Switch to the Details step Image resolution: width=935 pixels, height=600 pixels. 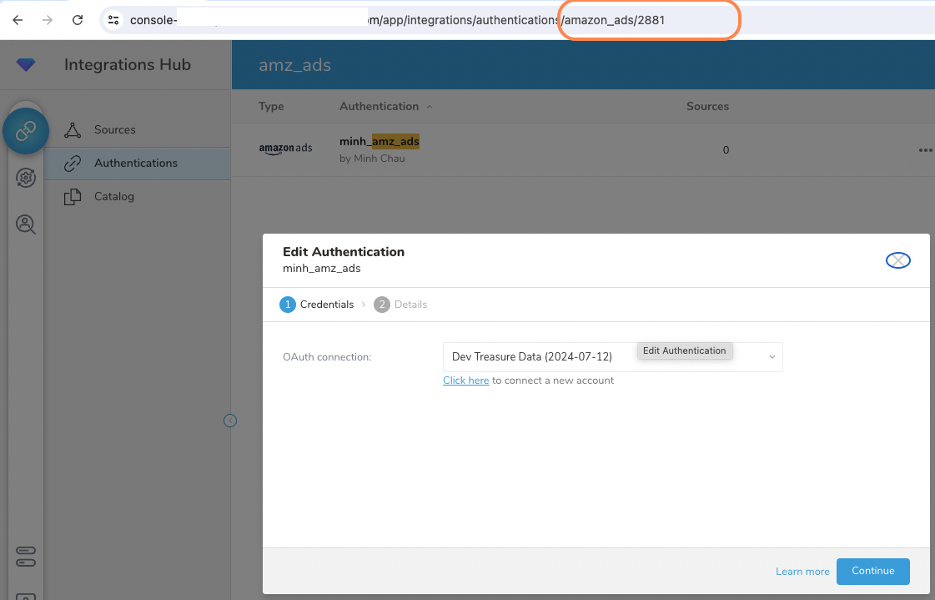point(401,305)
